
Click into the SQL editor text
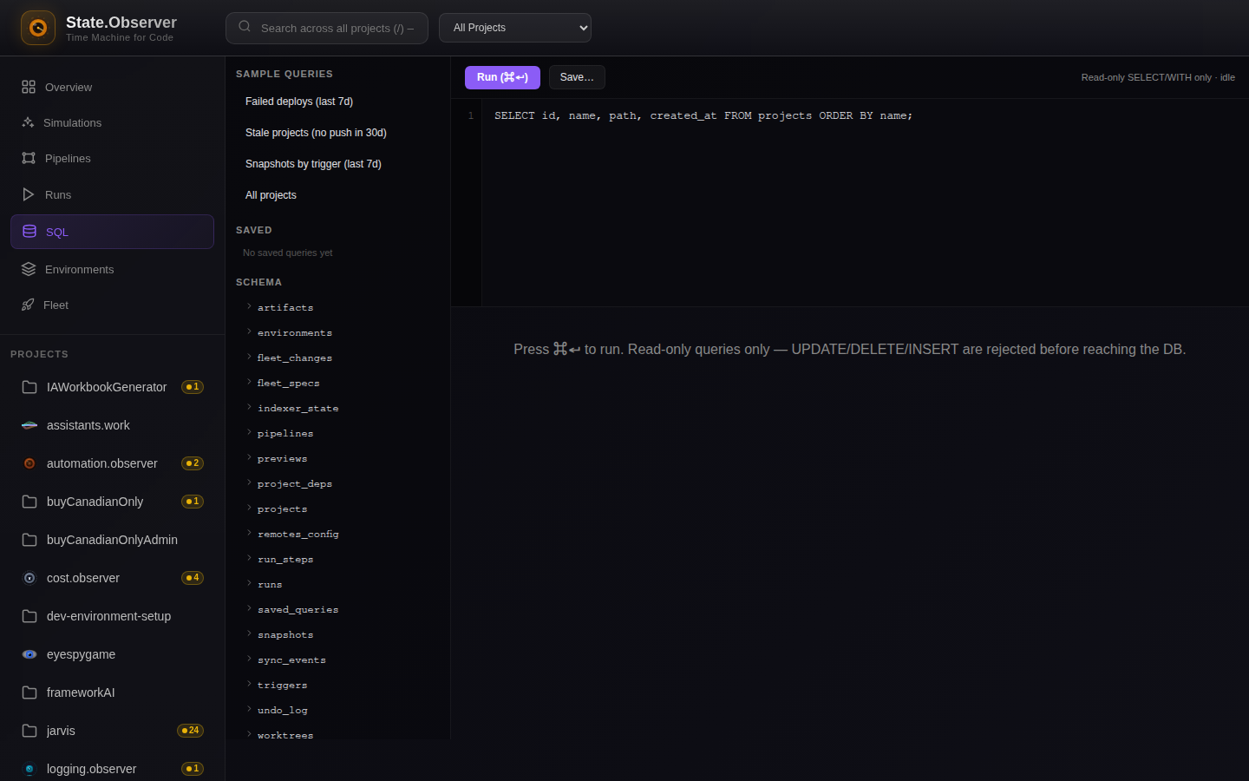tap(703, 115)
